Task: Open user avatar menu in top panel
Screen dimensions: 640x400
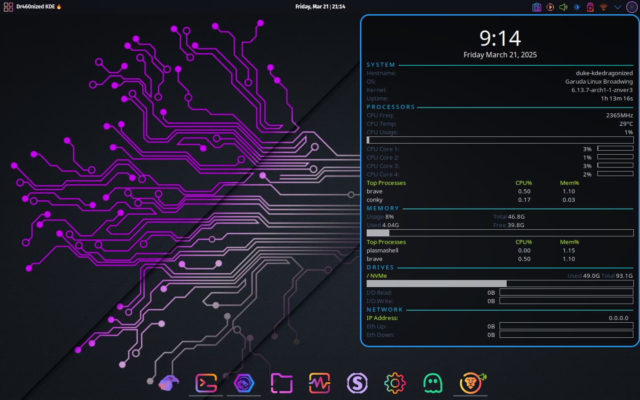Action: [x=632, y=7]
